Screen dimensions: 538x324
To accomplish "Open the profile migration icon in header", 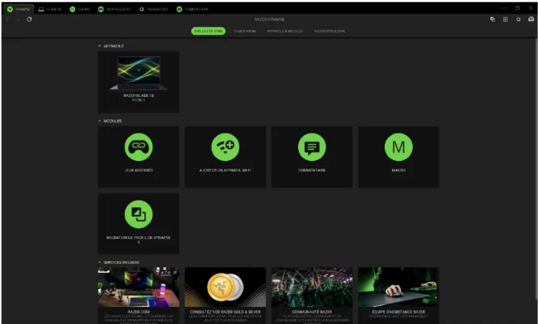I will click(493, 19).
